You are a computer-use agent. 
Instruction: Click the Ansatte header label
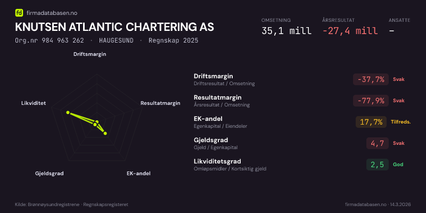(x=399, y=20)
